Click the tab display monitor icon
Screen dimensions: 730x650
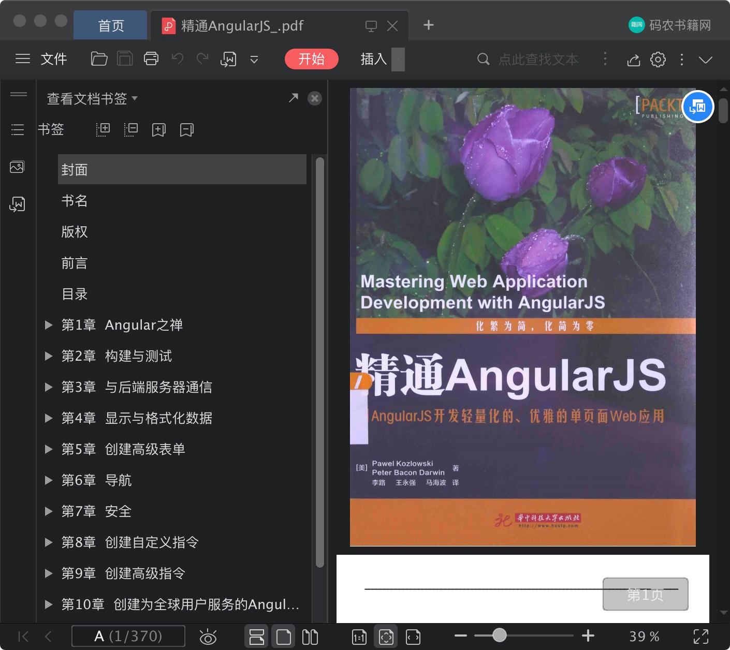point(371,26)
